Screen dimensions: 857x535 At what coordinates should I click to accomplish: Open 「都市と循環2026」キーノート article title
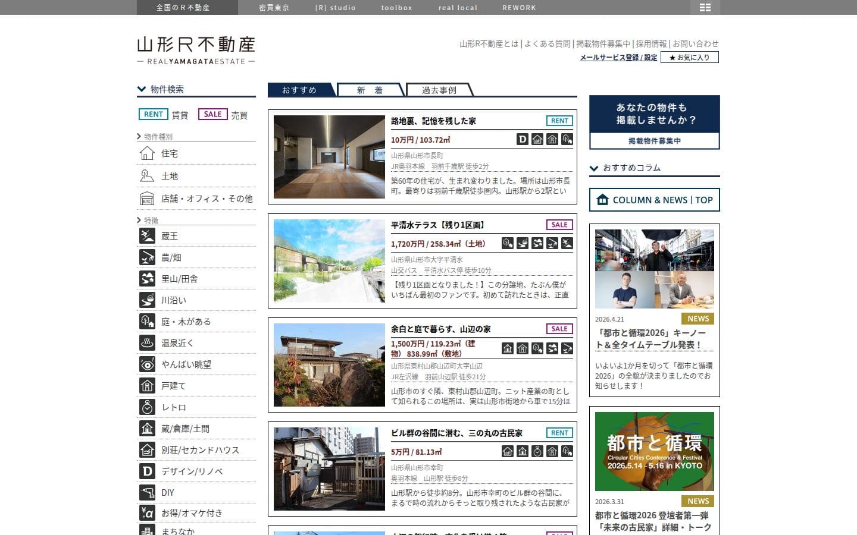[x=650, y=339]
